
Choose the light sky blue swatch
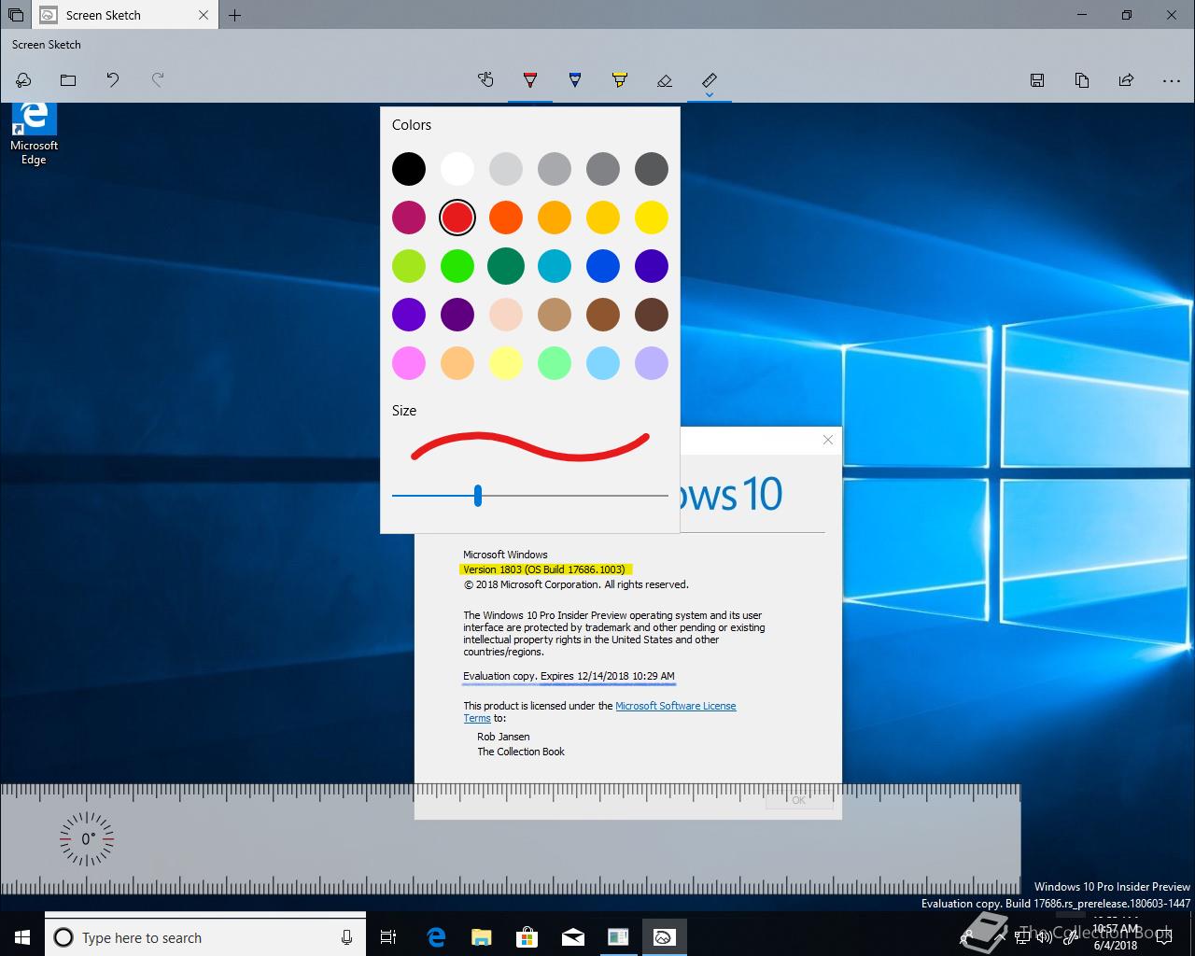click(603, 363)
